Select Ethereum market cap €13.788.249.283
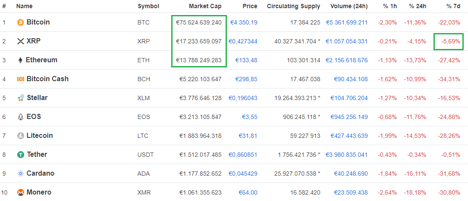468x201 pixels. click(199, 60)
